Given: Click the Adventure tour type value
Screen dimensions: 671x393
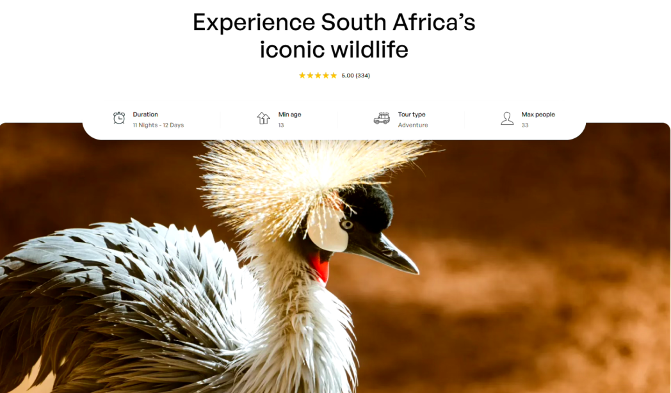Looking at the screenshot, I should pyautogui.click(x=413, y=125).
